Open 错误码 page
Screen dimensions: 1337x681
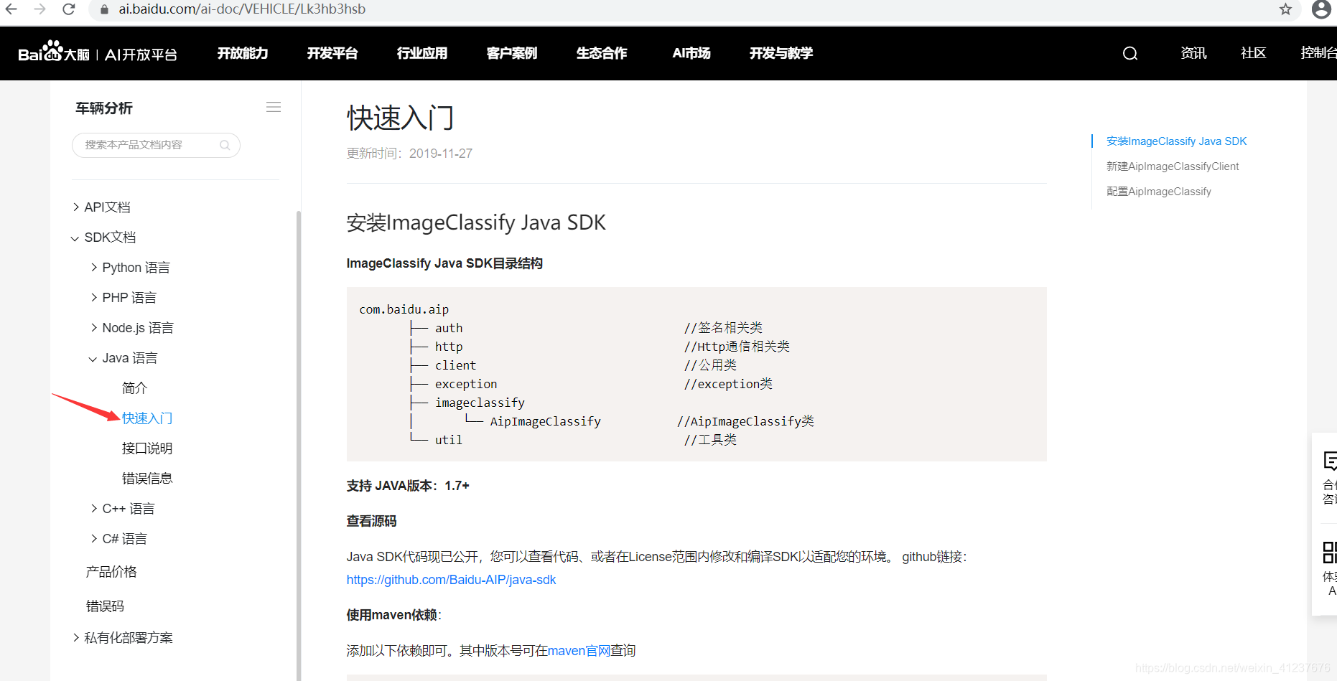[105, 606]
